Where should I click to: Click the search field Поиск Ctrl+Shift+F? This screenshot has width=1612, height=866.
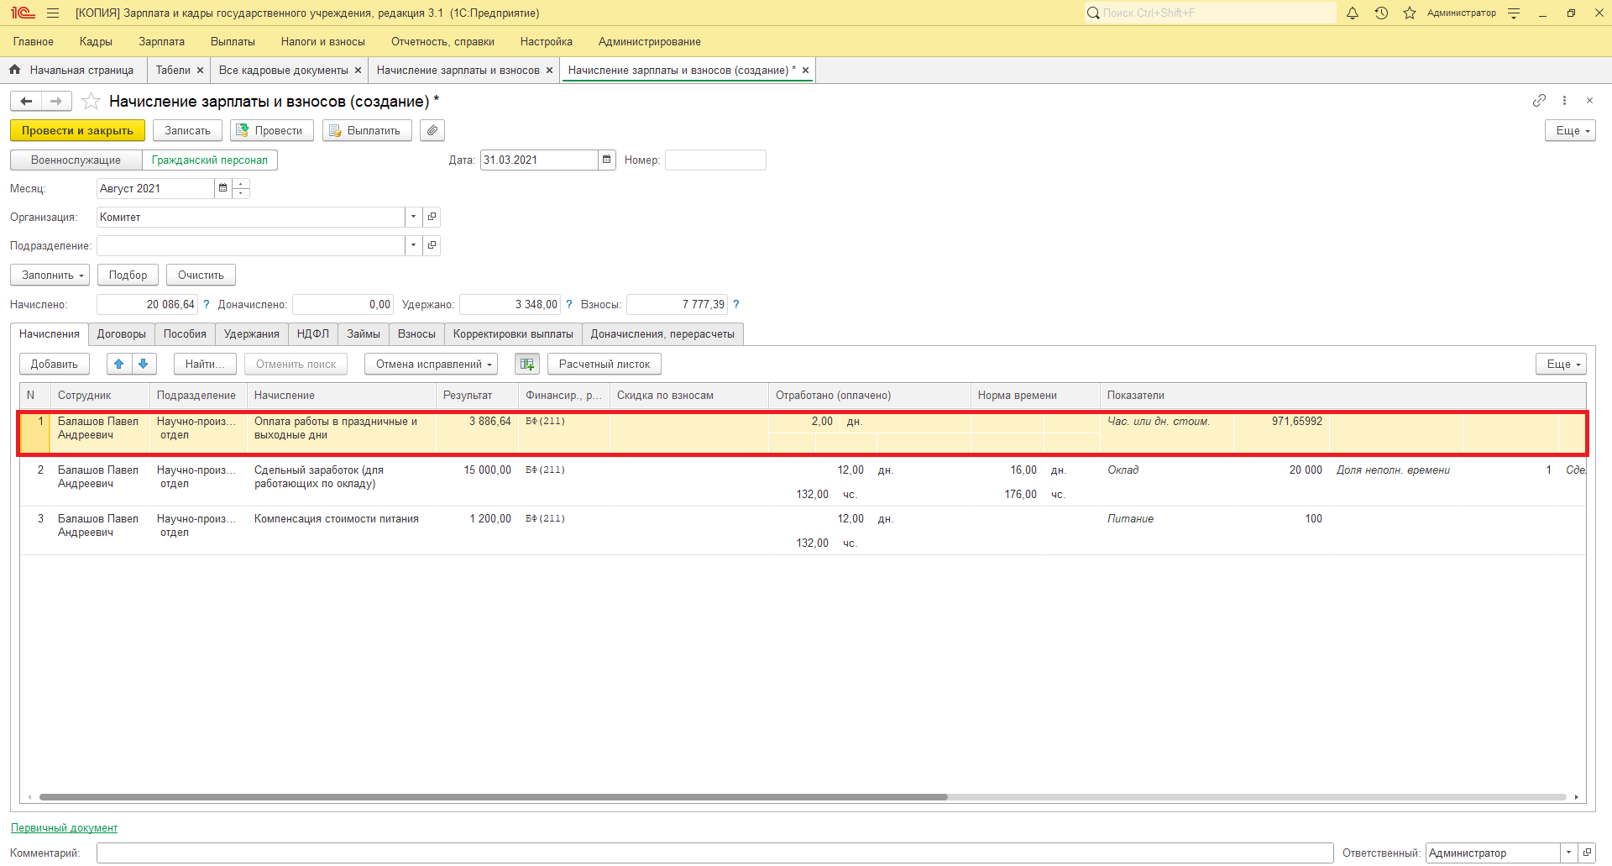click(1210, 13)
